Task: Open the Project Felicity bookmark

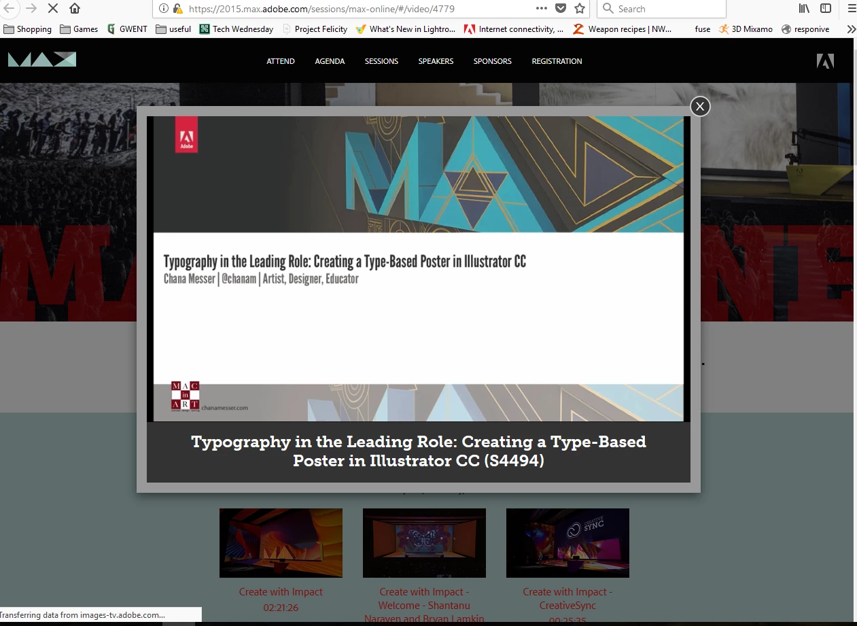Action: click(x=315, y=29)
